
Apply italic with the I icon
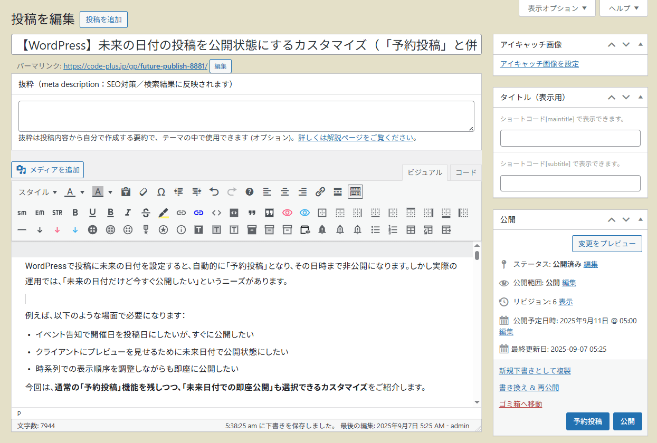[x=128, y=213]
